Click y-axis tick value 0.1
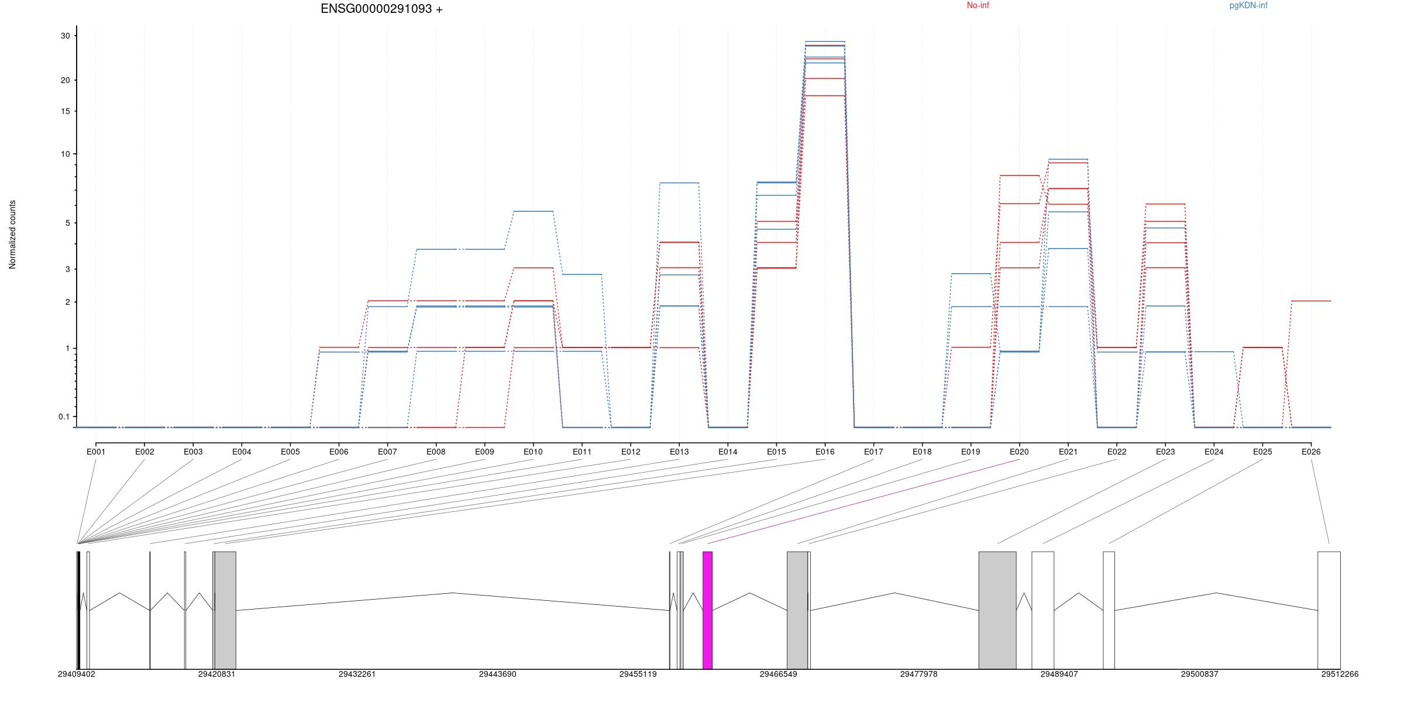This screenshot has width=1404, height=702. (x=64, y=417)
